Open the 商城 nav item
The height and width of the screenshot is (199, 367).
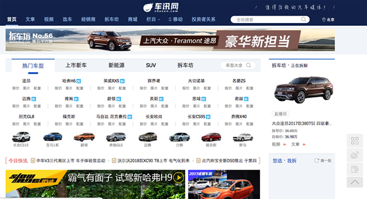click(x=132, y=19)
